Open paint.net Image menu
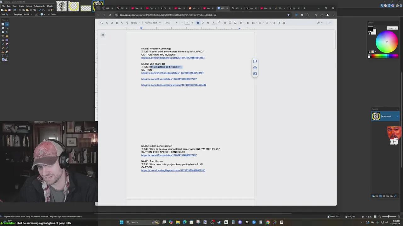403x226 pixels. pos(21,6)
